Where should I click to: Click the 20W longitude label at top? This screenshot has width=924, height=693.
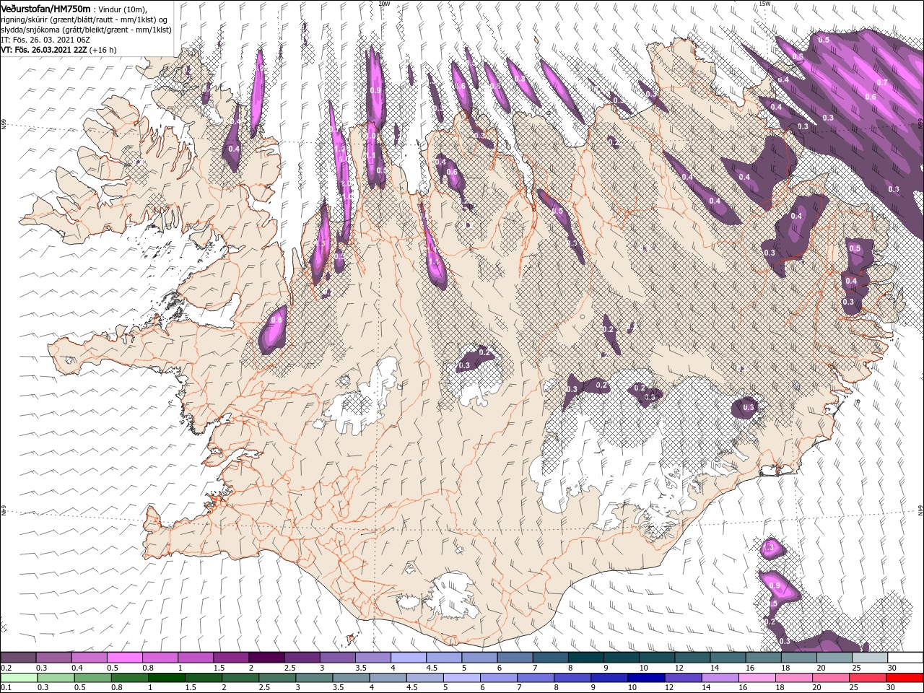pos(384,4)
